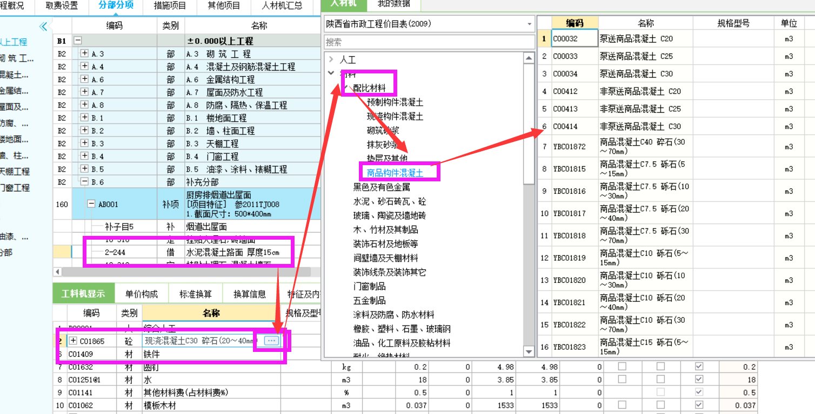Tick the leftmost unchecked checkbox in 模板木材 row
Viewport: 815px width, 414px height.
pyautogui.click(x=622, y=405)
